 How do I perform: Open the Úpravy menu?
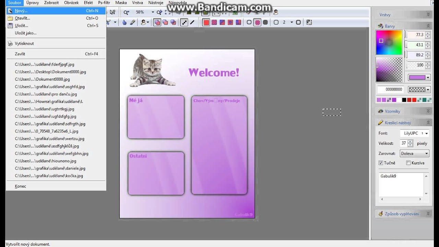(33, 3)
